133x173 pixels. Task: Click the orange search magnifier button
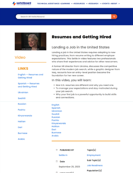pos(114,16)
